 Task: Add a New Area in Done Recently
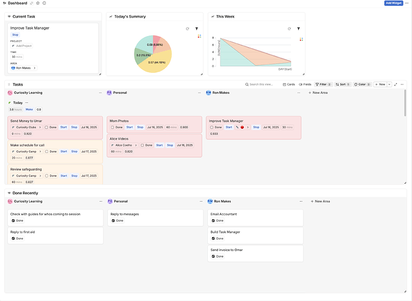(320, 202)
